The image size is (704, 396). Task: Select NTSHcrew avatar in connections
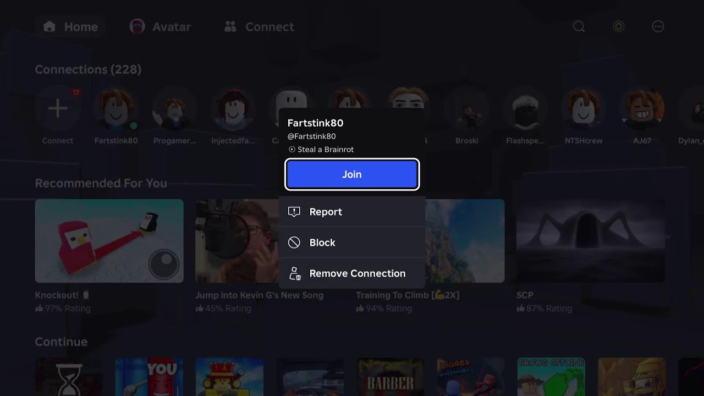tap(584, 108)
